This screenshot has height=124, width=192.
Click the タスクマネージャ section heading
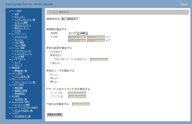(19, 34)
